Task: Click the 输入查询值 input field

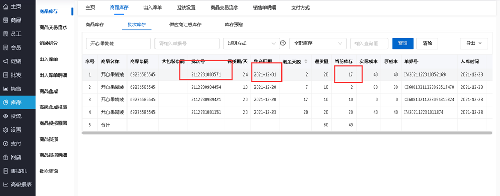Action: [369, 43]
